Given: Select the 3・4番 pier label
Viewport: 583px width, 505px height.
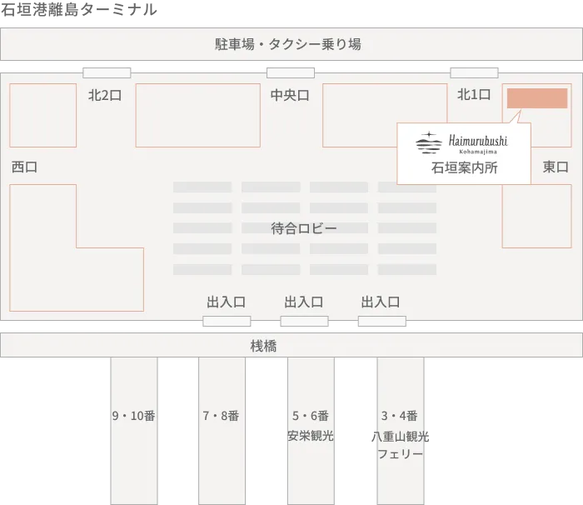Looking at the screenshot, I should pyautogui.click(x=400, y=416).
